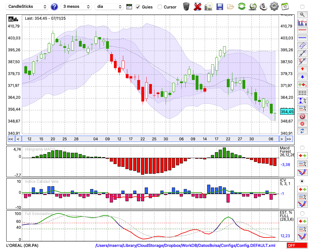312x250 pixels.
Task: Select the blue horizontal line tool
Action: (x=302, y=38)
